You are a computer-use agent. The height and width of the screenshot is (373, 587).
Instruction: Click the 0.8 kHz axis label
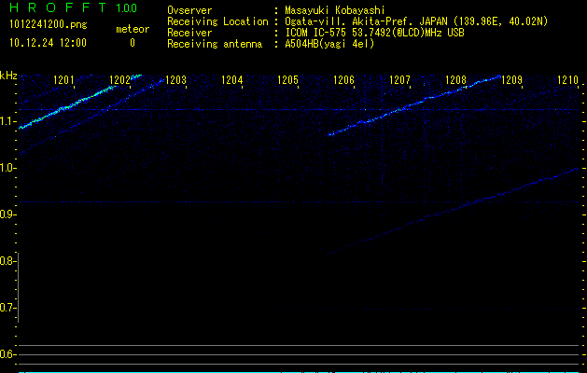(x=7, y=261)
